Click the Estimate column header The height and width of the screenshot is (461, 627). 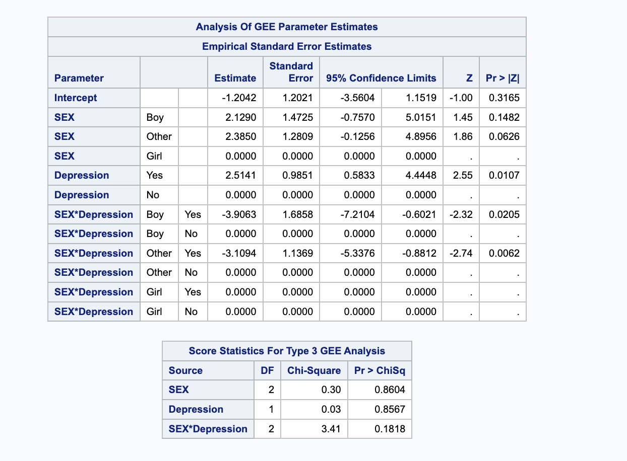click(235, 78)
